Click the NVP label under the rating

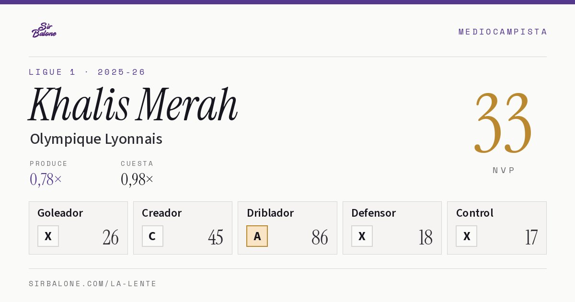(504, 170)
